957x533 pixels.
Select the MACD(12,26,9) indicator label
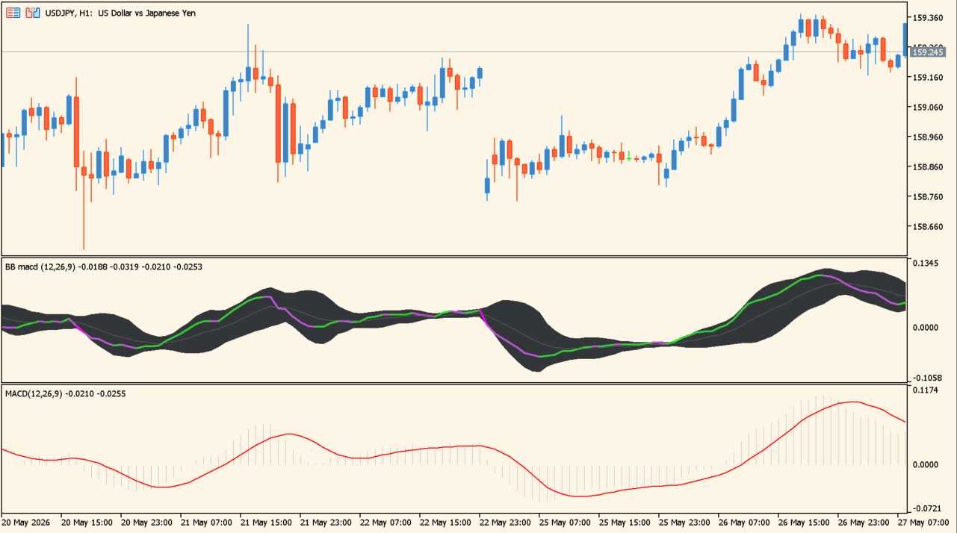(x=65, y=393)
